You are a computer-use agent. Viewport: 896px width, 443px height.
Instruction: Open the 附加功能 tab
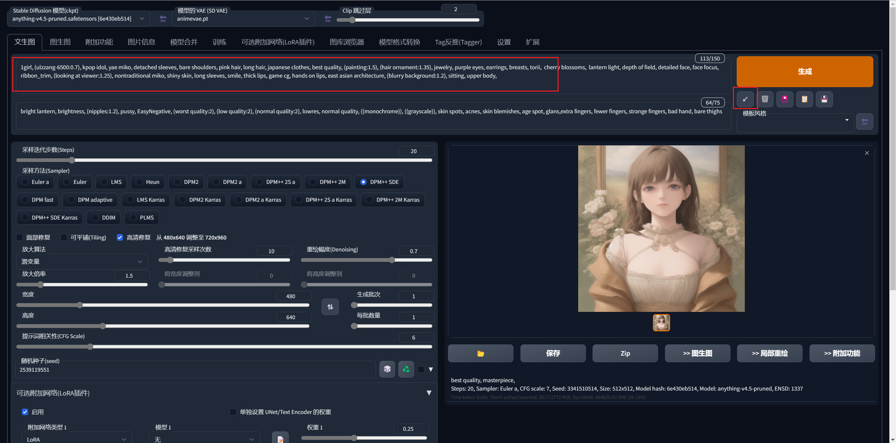click(99, 42)
